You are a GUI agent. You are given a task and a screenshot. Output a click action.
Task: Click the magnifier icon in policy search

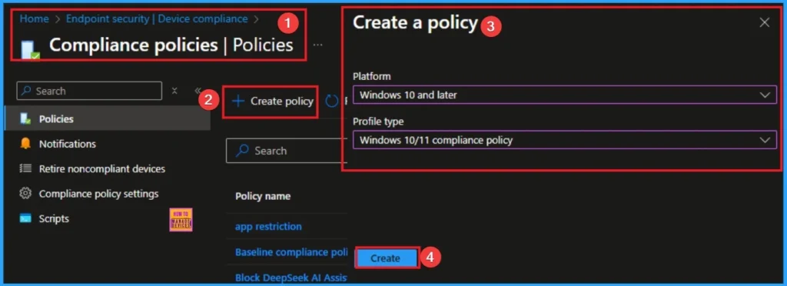click(243, 151)
